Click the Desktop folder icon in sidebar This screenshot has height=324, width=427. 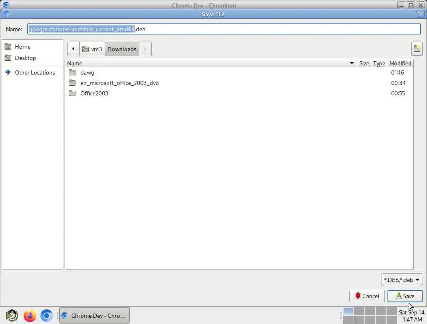8,57
